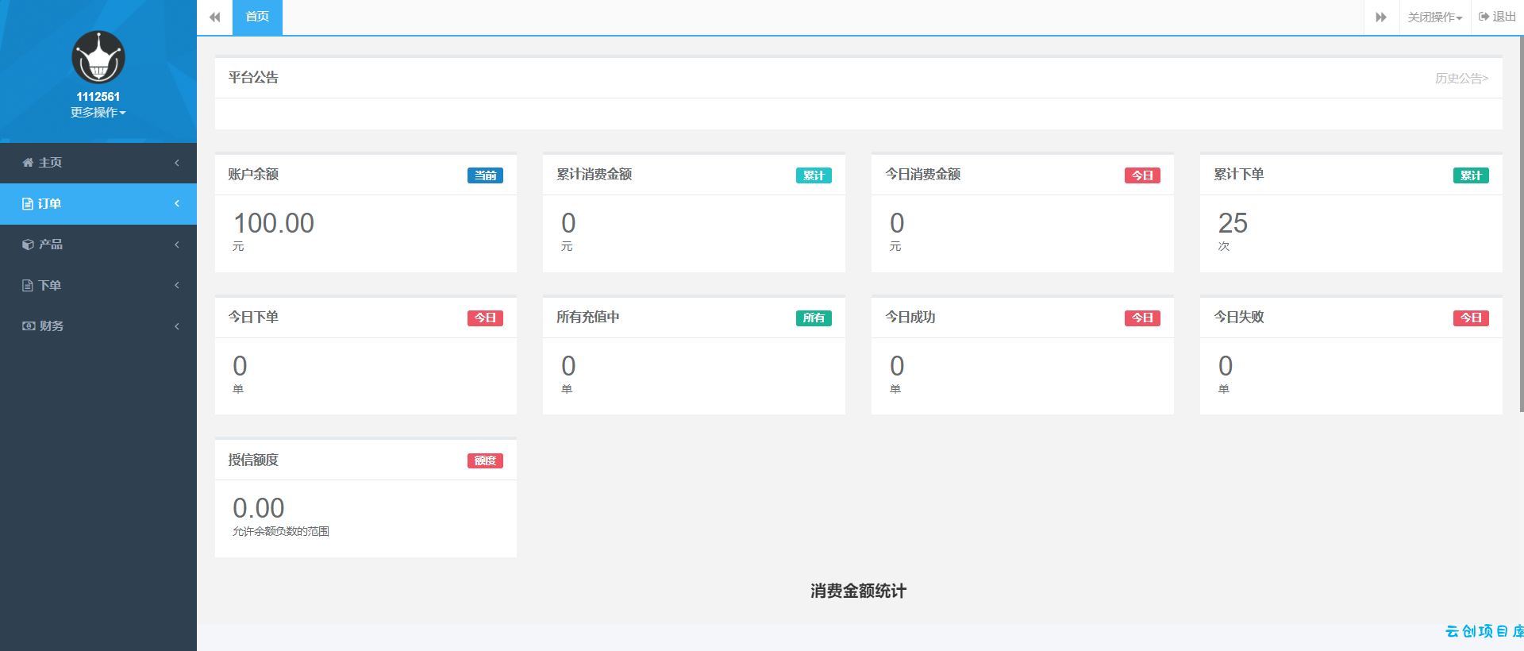Click the 历史公告> link
The width and height of the screenshot is (1524, 651).
[x=1461, y=78]
